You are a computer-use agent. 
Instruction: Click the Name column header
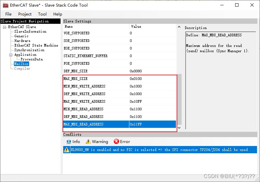(x=96, y=27)
